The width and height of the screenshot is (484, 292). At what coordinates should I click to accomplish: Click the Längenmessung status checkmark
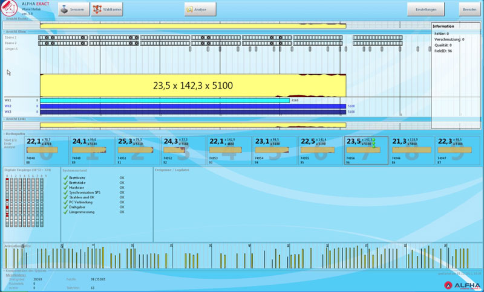click(x=65, y=212)
